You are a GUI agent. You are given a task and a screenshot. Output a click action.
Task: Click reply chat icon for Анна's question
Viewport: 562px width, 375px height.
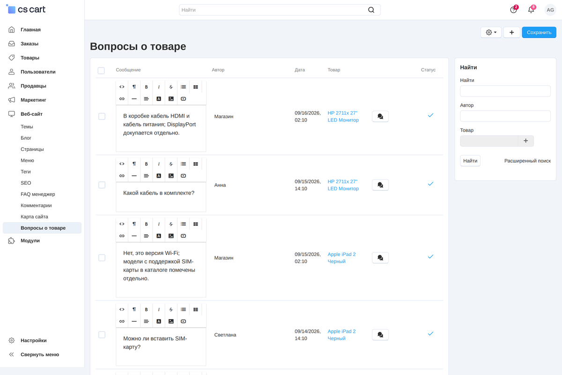point(380,185)
